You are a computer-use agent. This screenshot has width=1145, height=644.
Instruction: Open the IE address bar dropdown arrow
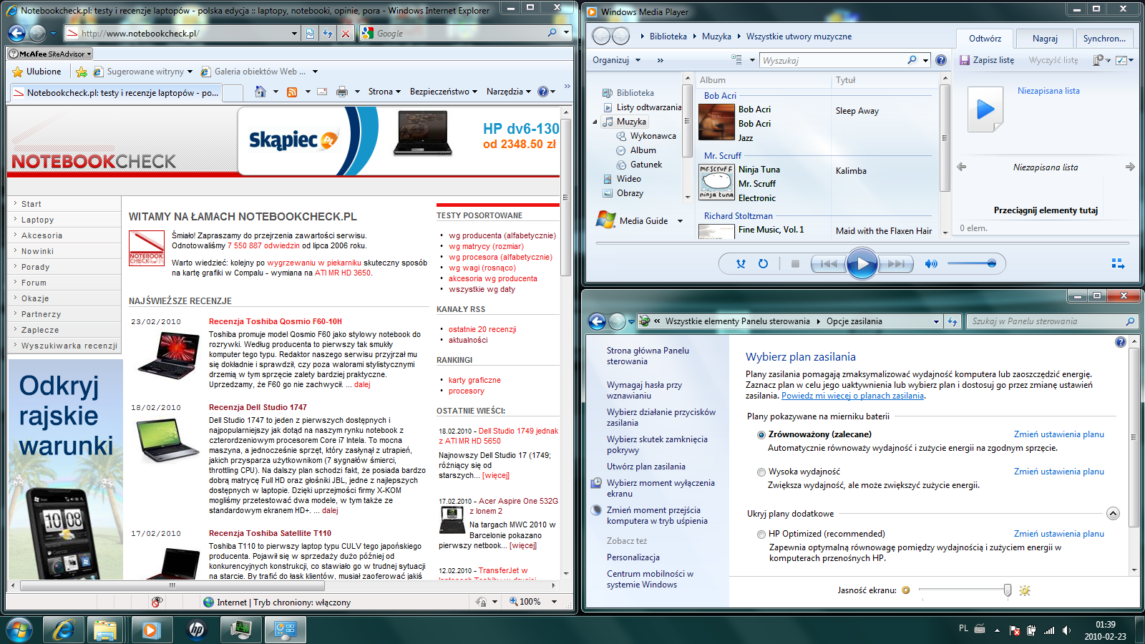point(294,33)
